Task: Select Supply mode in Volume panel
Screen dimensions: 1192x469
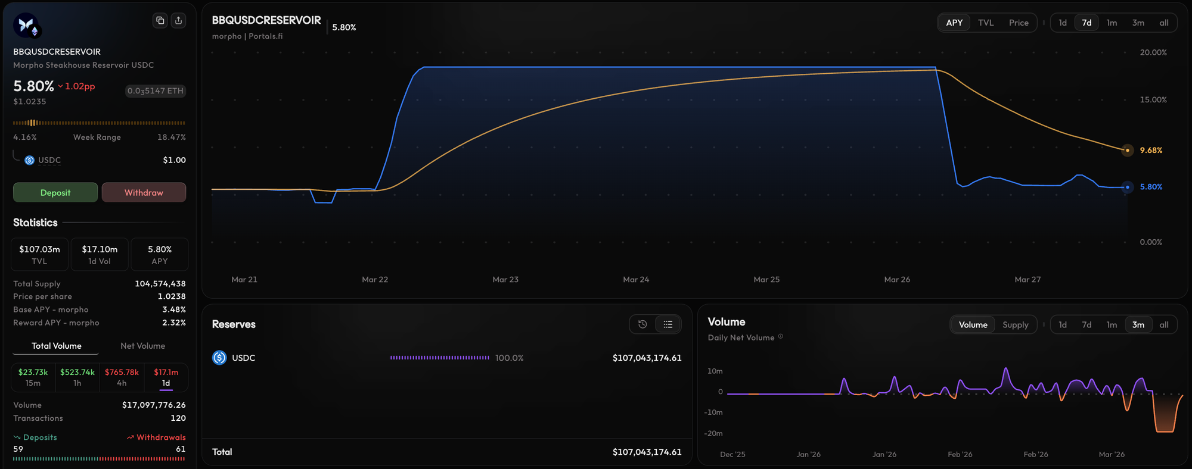Action: [1015, 324]
